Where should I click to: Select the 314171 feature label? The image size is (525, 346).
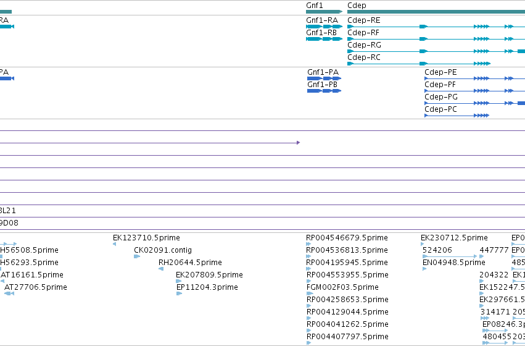[x=495, y=312]
